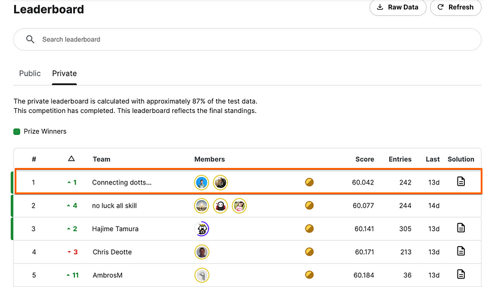Image resolution: width=488 pixels, height=287 pixels.
Task: Click AmbrosM's member avatar
Action: (202, 275)
